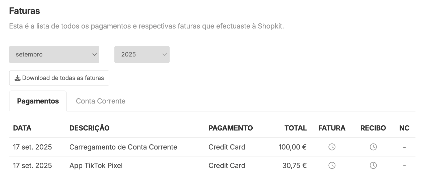428x184 pixels.
Task: Click the 100,00 € total amount
Action: pos(292,147)
